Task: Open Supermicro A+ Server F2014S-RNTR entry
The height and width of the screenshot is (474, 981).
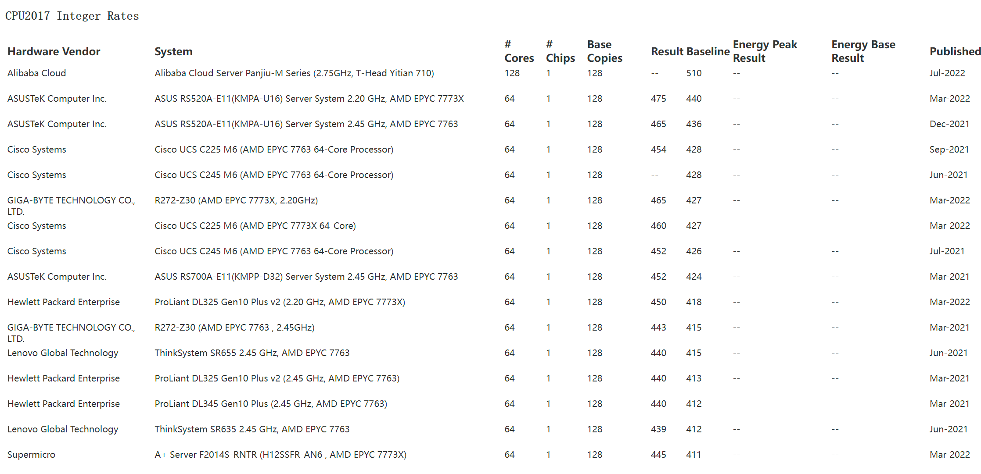Action: pyautogui.click(x=280, y=455)
